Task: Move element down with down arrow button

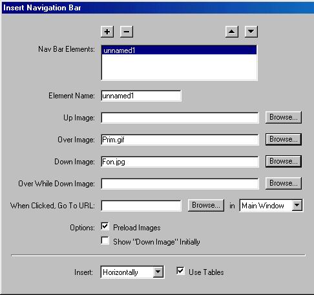Action: pyautogui.click(x=251, y=32)
